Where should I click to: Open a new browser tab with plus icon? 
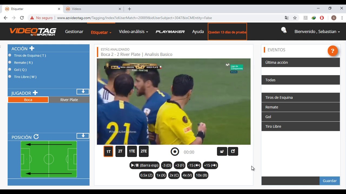click(x=129, y=9)
